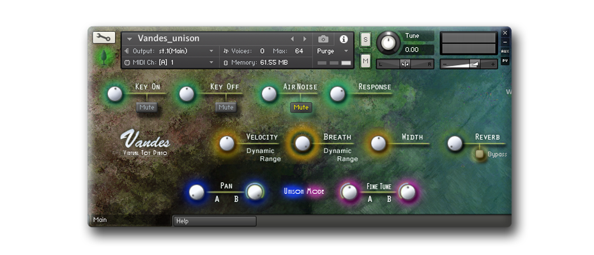The image size is (594, 255).
Task: Click the Memory 61.55 MB readout
Action: pyautogui.click(x=274, y=62)
